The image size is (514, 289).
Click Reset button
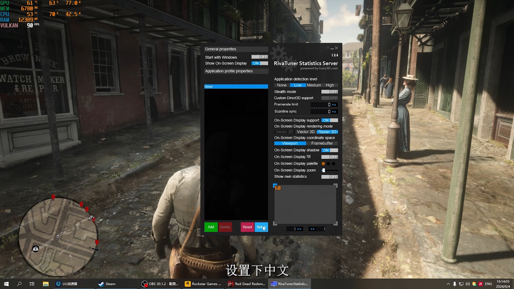pyautogui.click(x=247, y=227)
